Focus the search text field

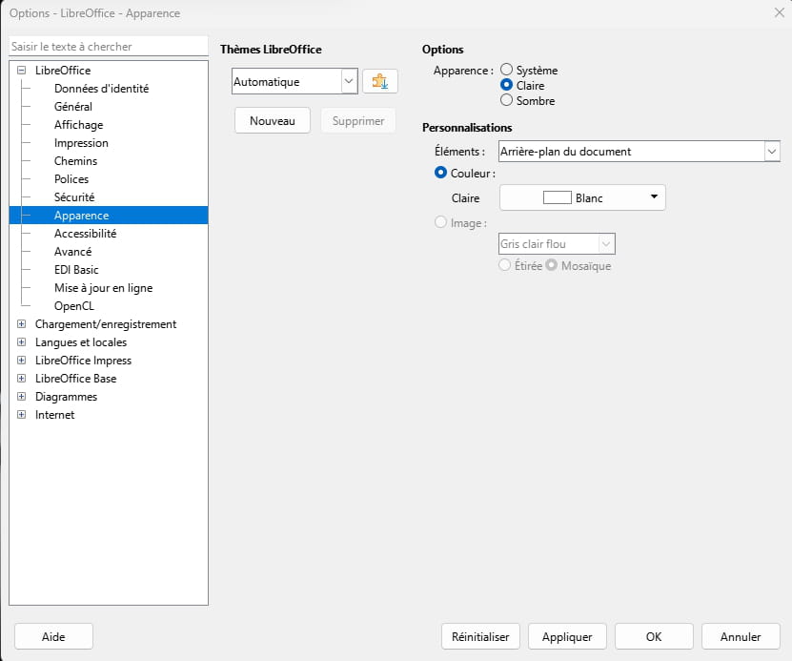tap(109, 47)
